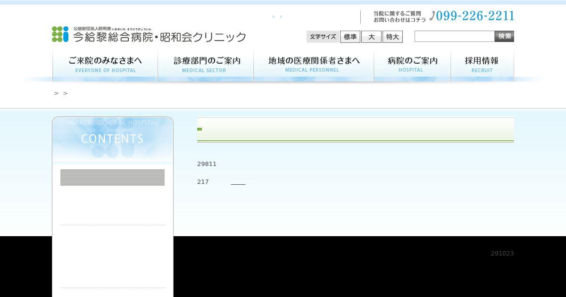Click the Imakiire hospital logo
The height and width of the screenshot is (297, 566).
pos(149,34)
